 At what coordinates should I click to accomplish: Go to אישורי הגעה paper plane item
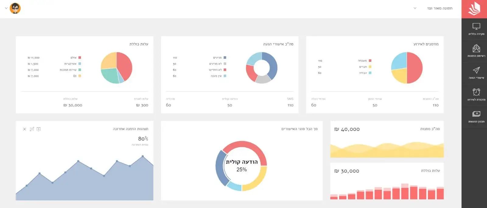(476, 73)
